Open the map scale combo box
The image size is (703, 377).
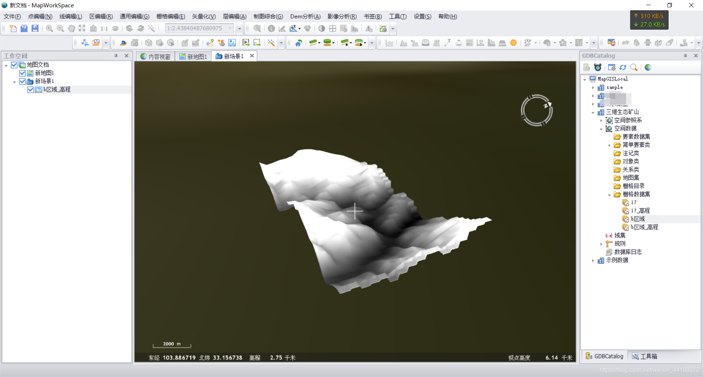(x=200, y=28)
